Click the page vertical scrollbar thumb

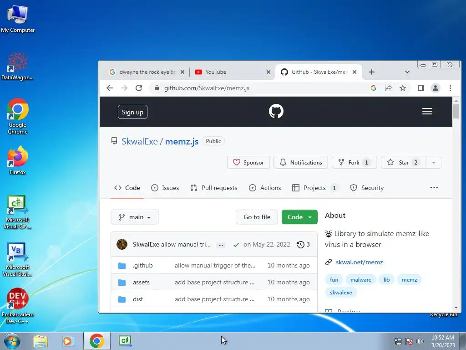456,111
